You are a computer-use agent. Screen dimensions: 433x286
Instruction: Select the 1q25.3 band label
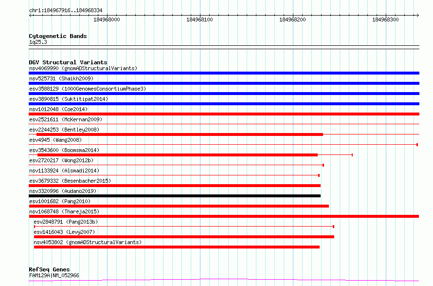[x=38, y=42]
